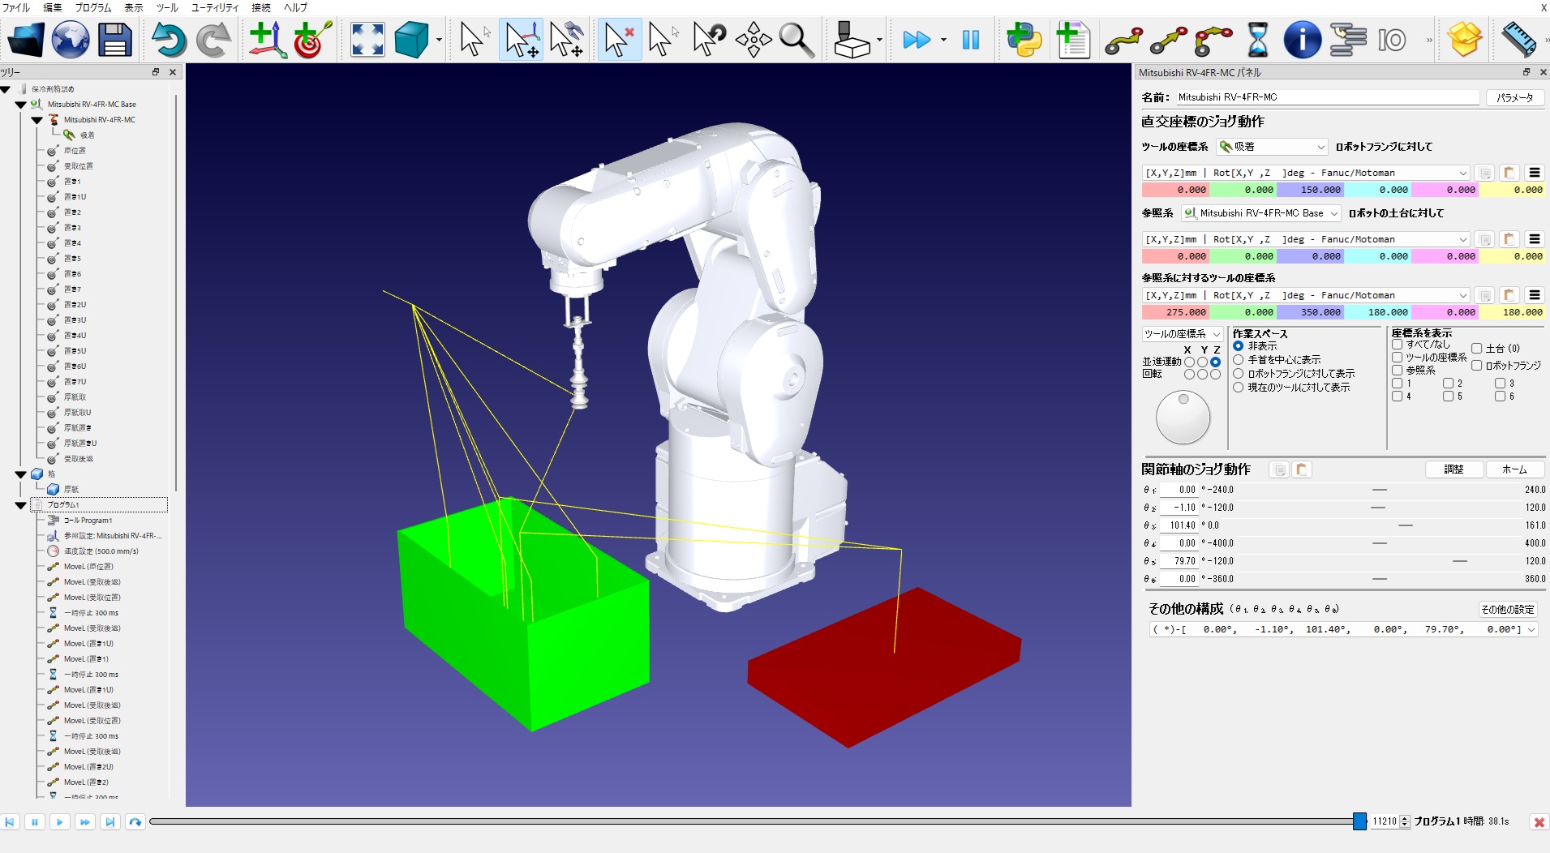Click the simulation timeline slider handle
Viewport: 1550px width, 853px height.
click(1359, 821)
